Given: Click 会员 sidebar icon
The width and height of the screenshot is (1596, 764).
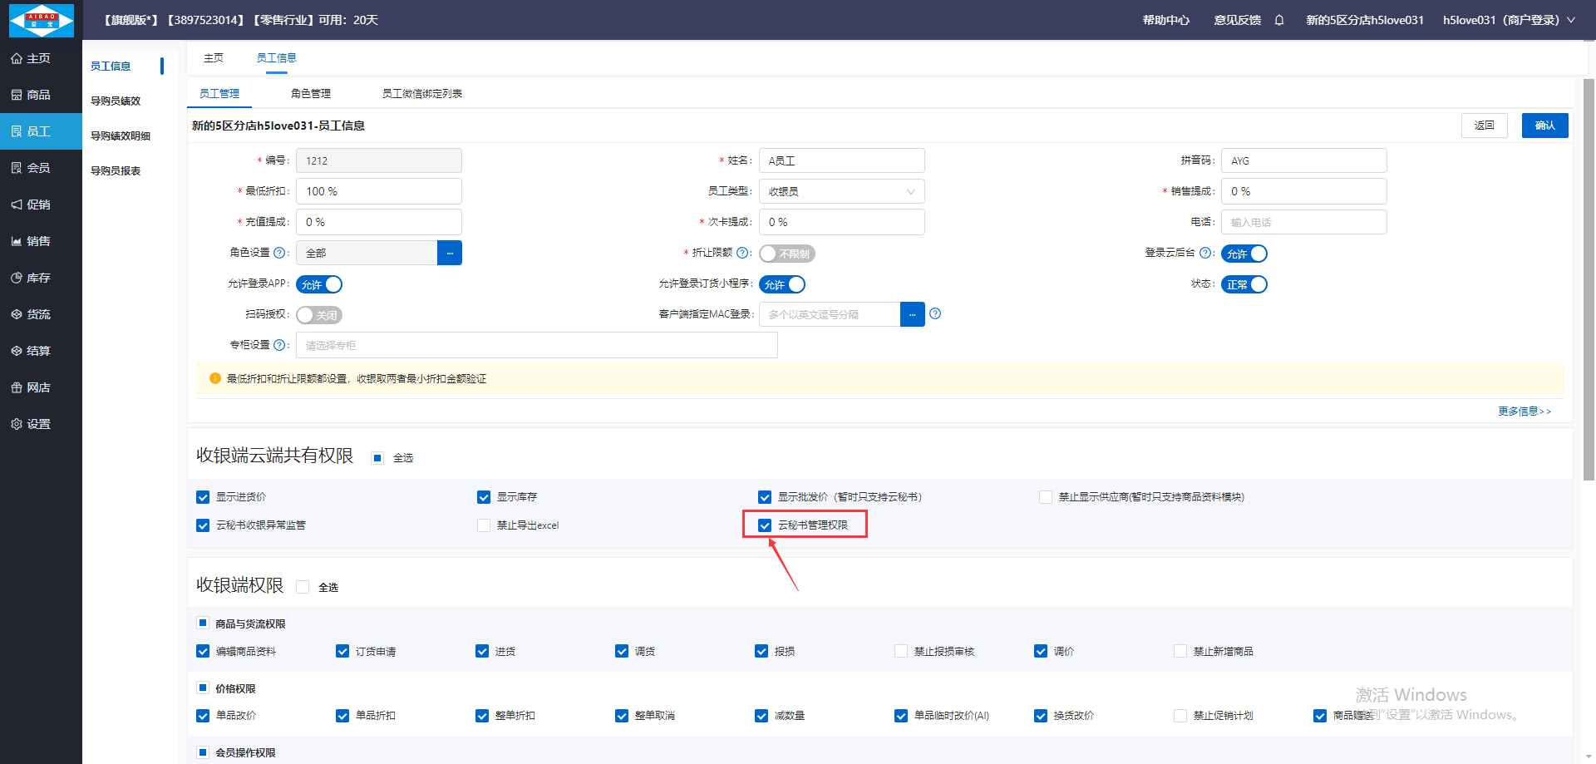Looking at the screenshot, I should [17, 168].
